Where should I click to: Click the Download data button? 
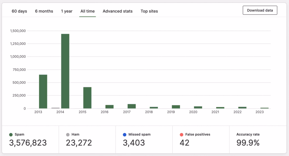tap(260, 10)
